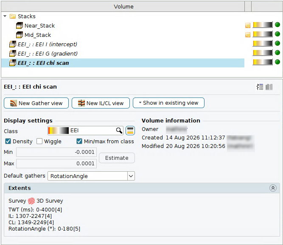This screenshot has width=283, height=245.
Task: Click the note icon beside Mid_Stack
Action: (x=248, y=35)
